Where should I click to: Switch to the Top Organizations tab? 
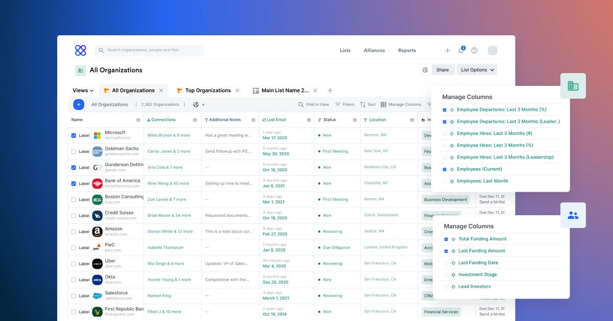pyautogui.click(x=208, y=90)
